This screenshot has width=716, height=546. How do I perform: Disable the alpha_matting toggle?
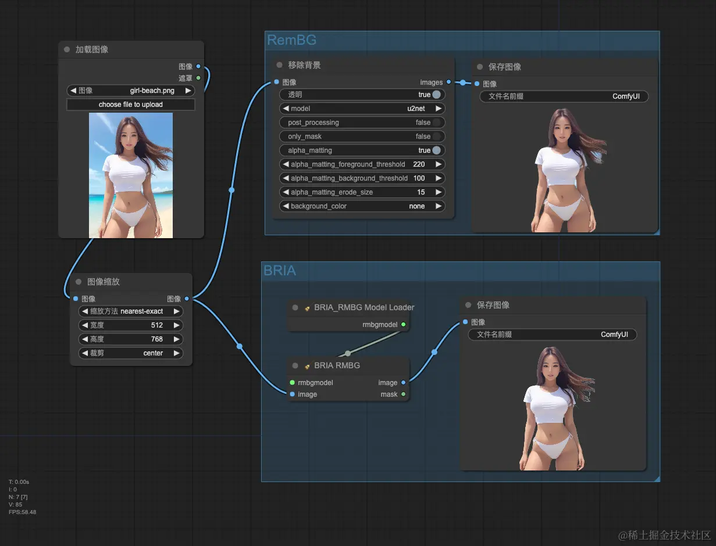click(436, 150)
